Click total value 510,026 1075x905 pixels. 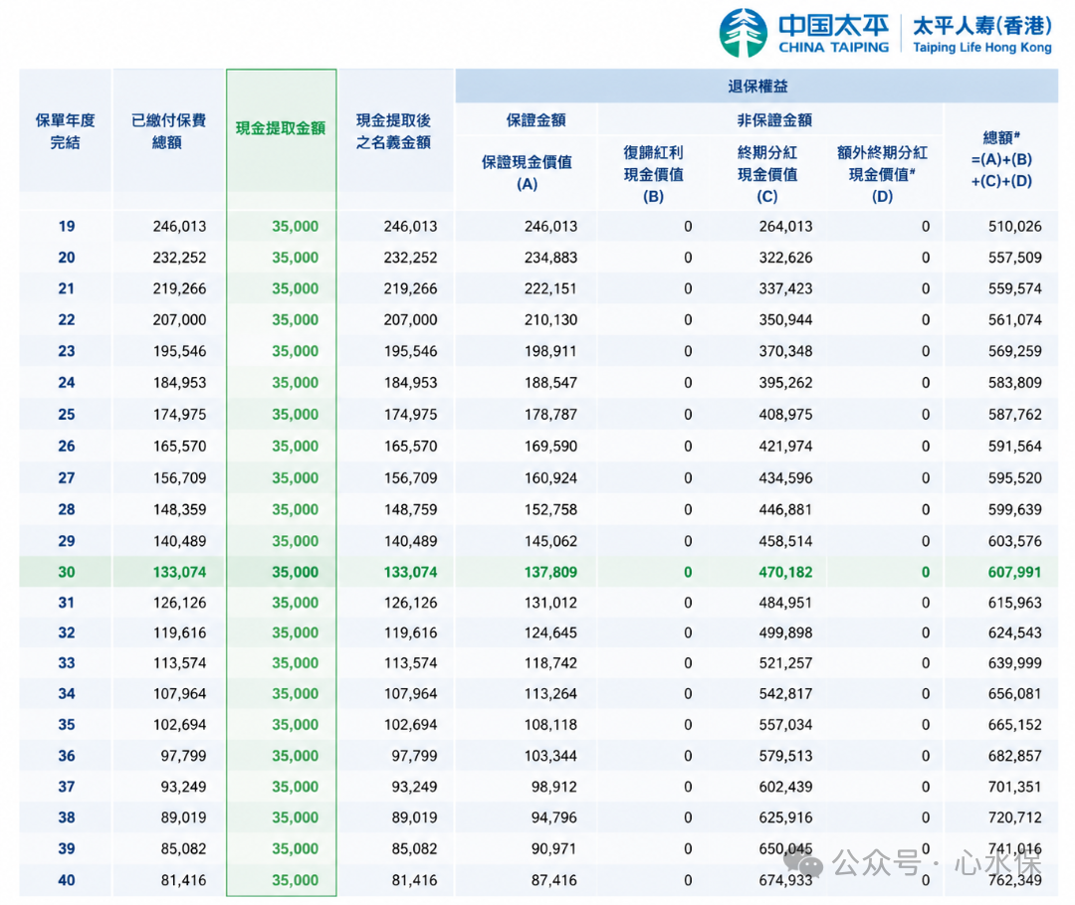(1014, 226)
